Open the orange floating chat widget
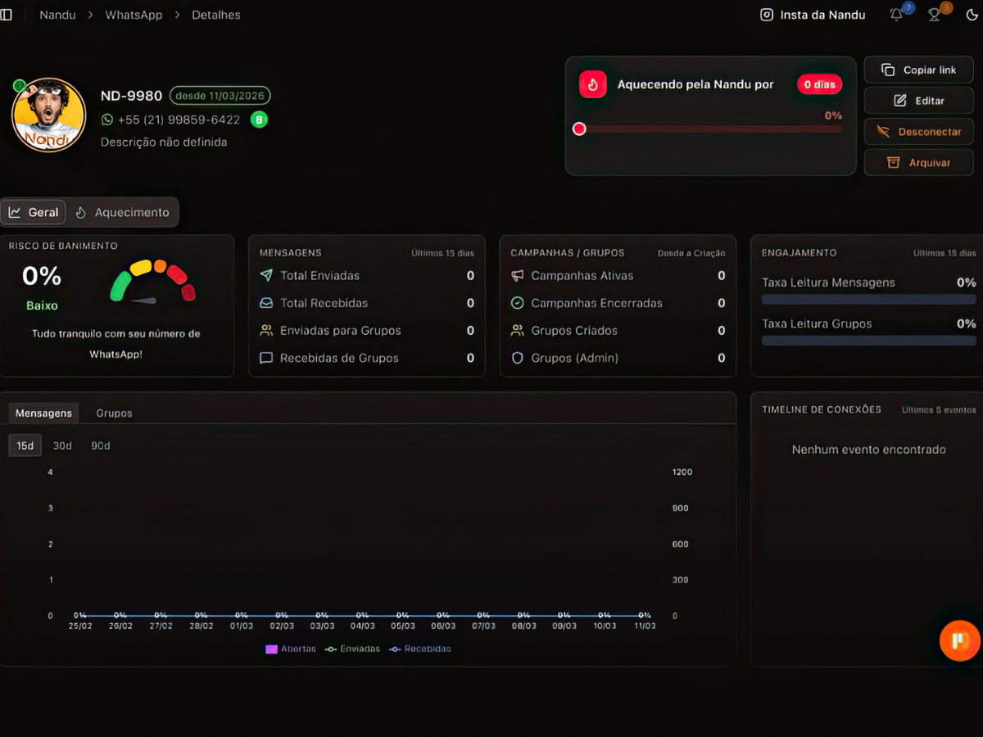This screenshot has width=983, height=737. click(959, 640)
